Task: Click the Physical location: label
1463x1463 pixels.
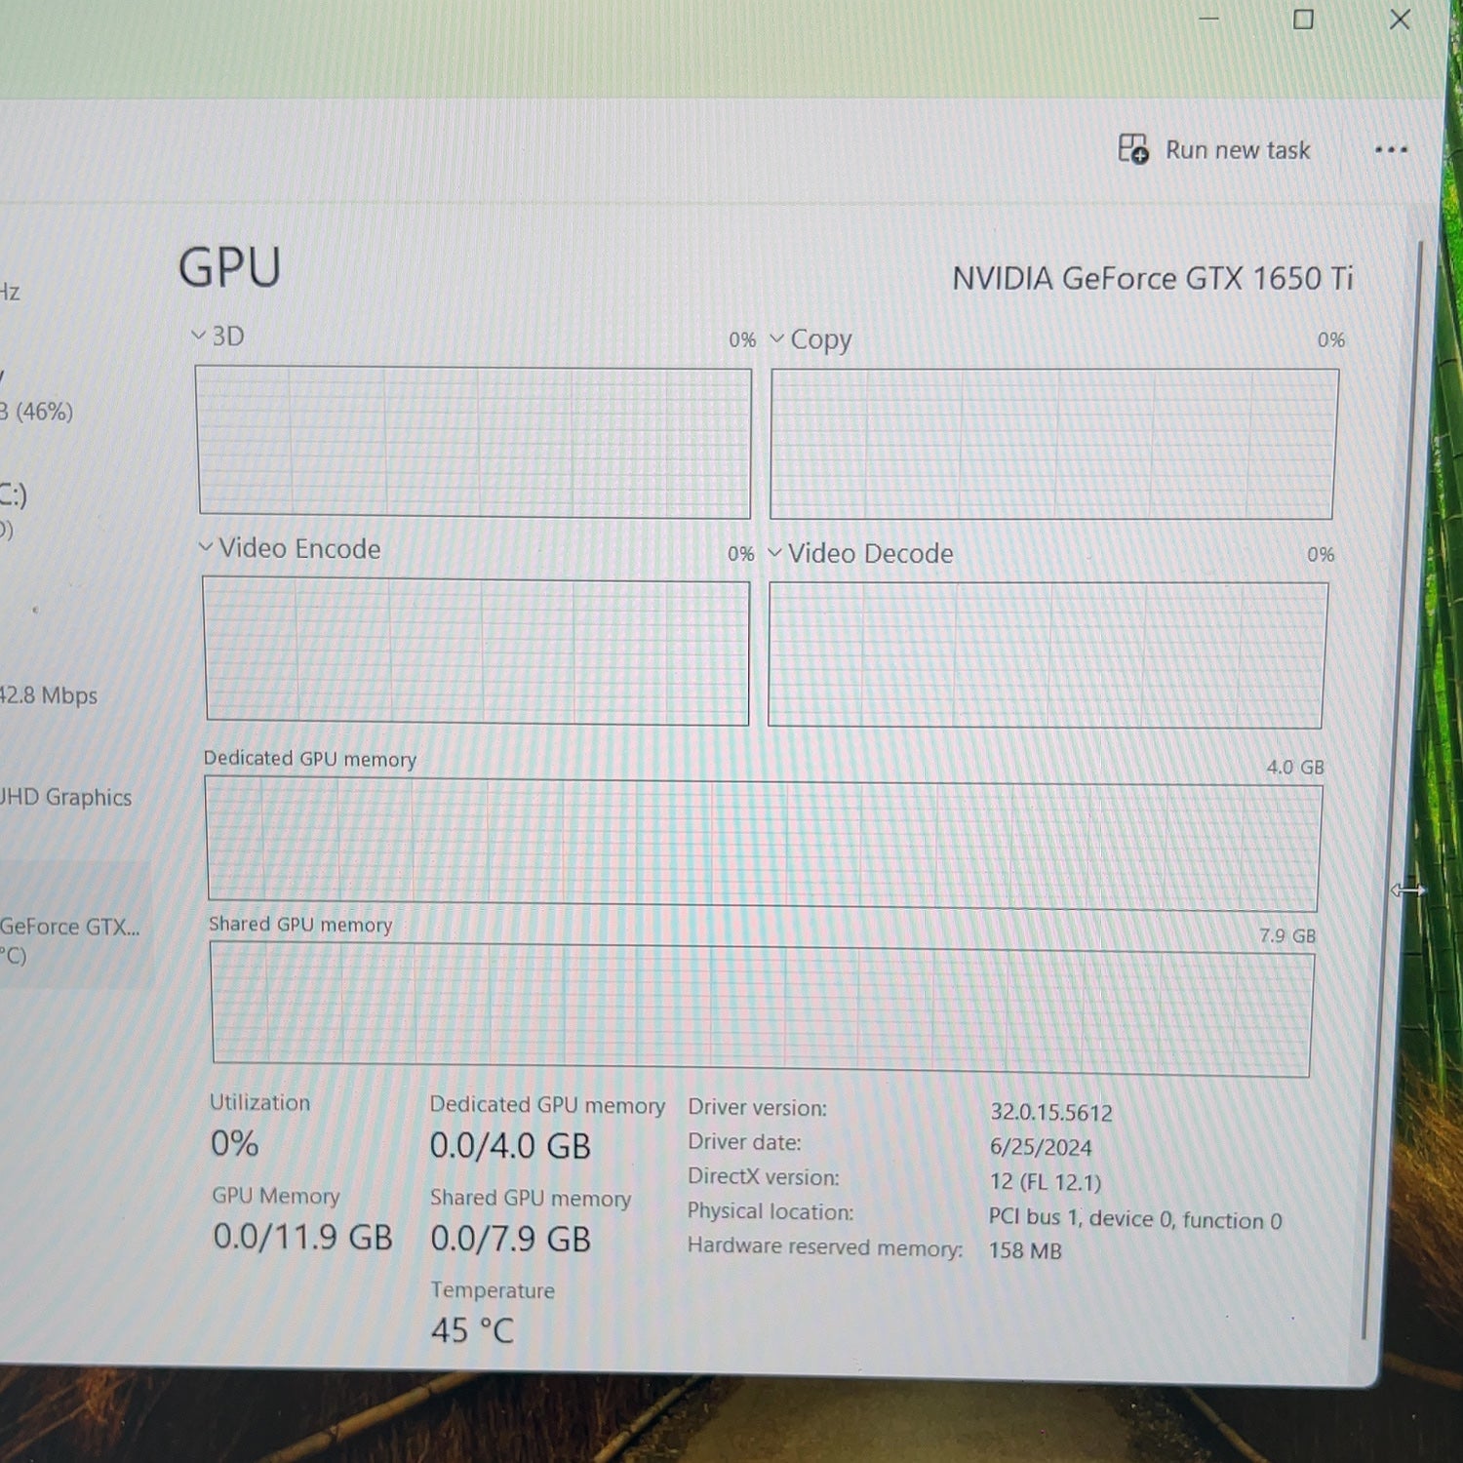Action: (x=771, y=1211)
